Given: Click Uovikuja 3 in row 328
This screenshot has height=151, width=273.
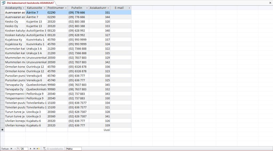Looking at the screenshot, I should pyautogui.click(x=36, y=112).
